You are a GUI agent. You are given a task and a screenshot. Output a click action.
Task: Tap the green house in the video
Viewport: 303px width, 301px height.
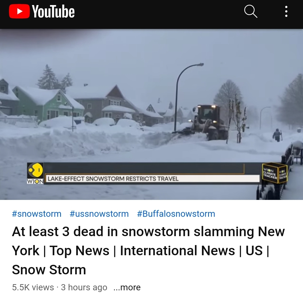point(48,105)
